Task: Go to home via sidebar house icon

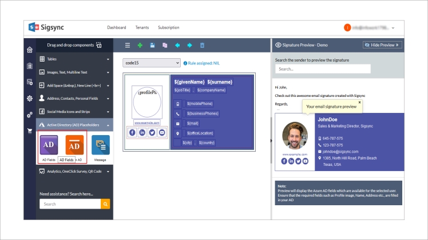Action: (30, 50)
